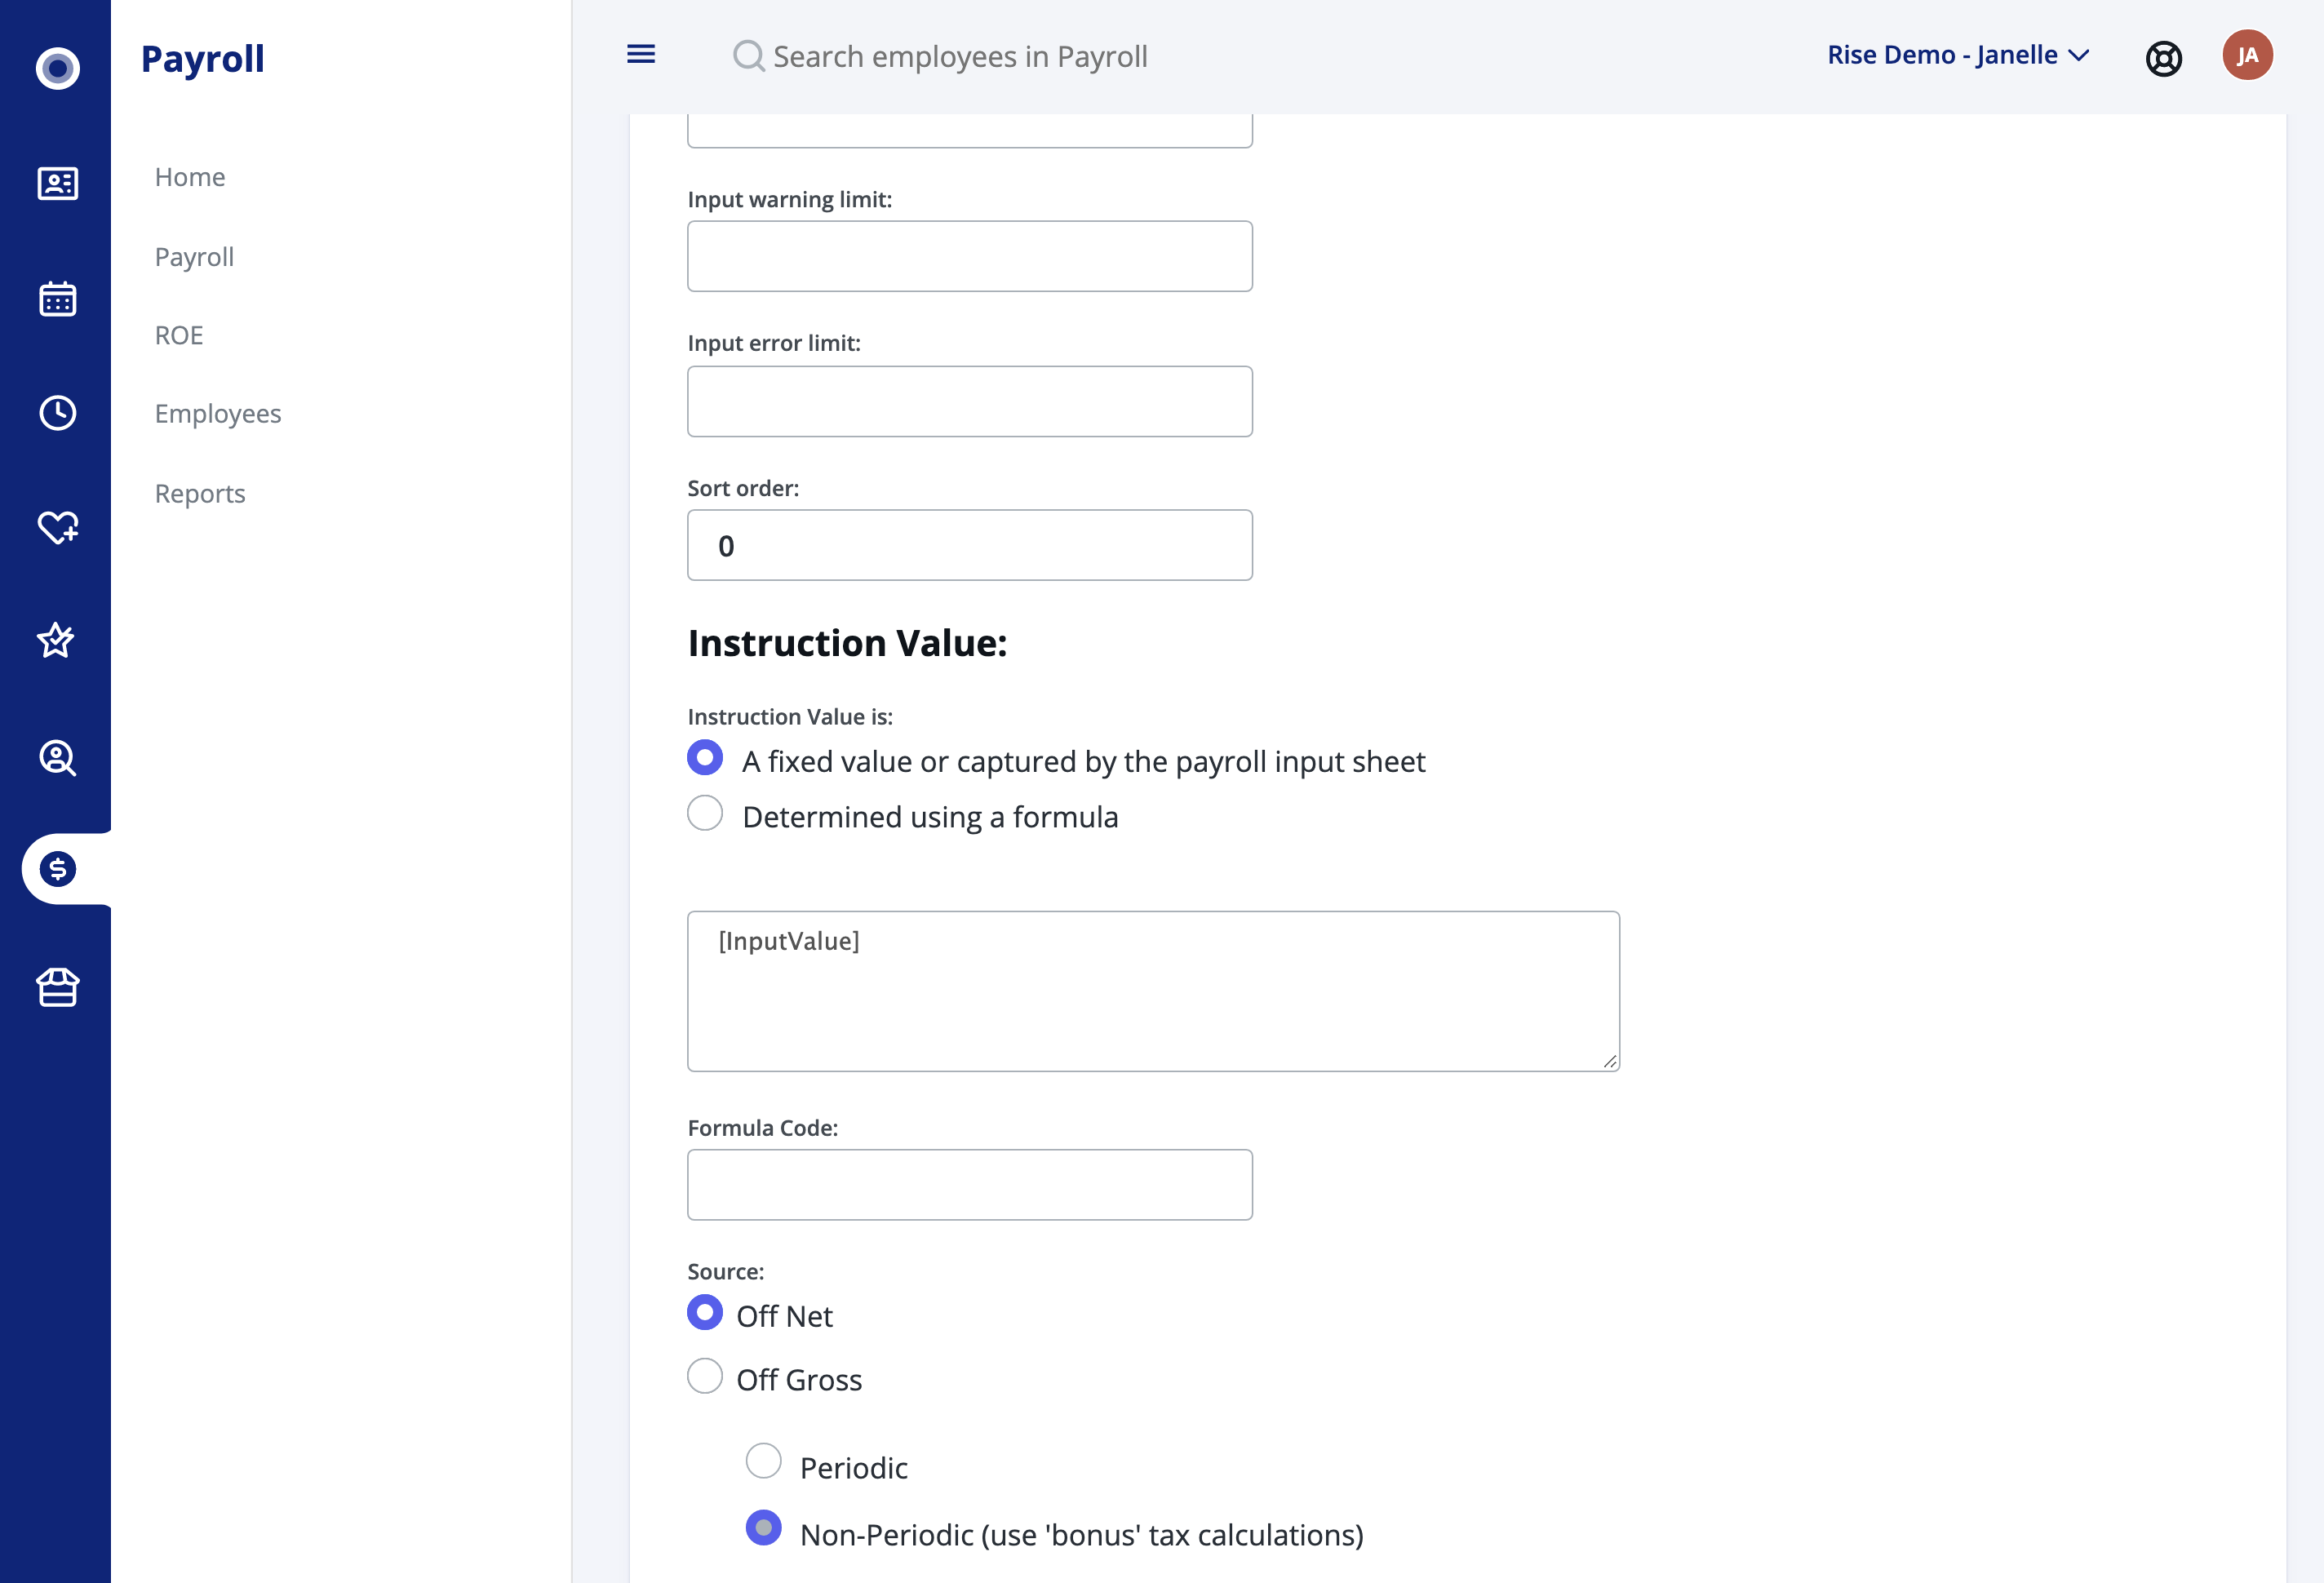Open ROE menu item

[179, 335]
